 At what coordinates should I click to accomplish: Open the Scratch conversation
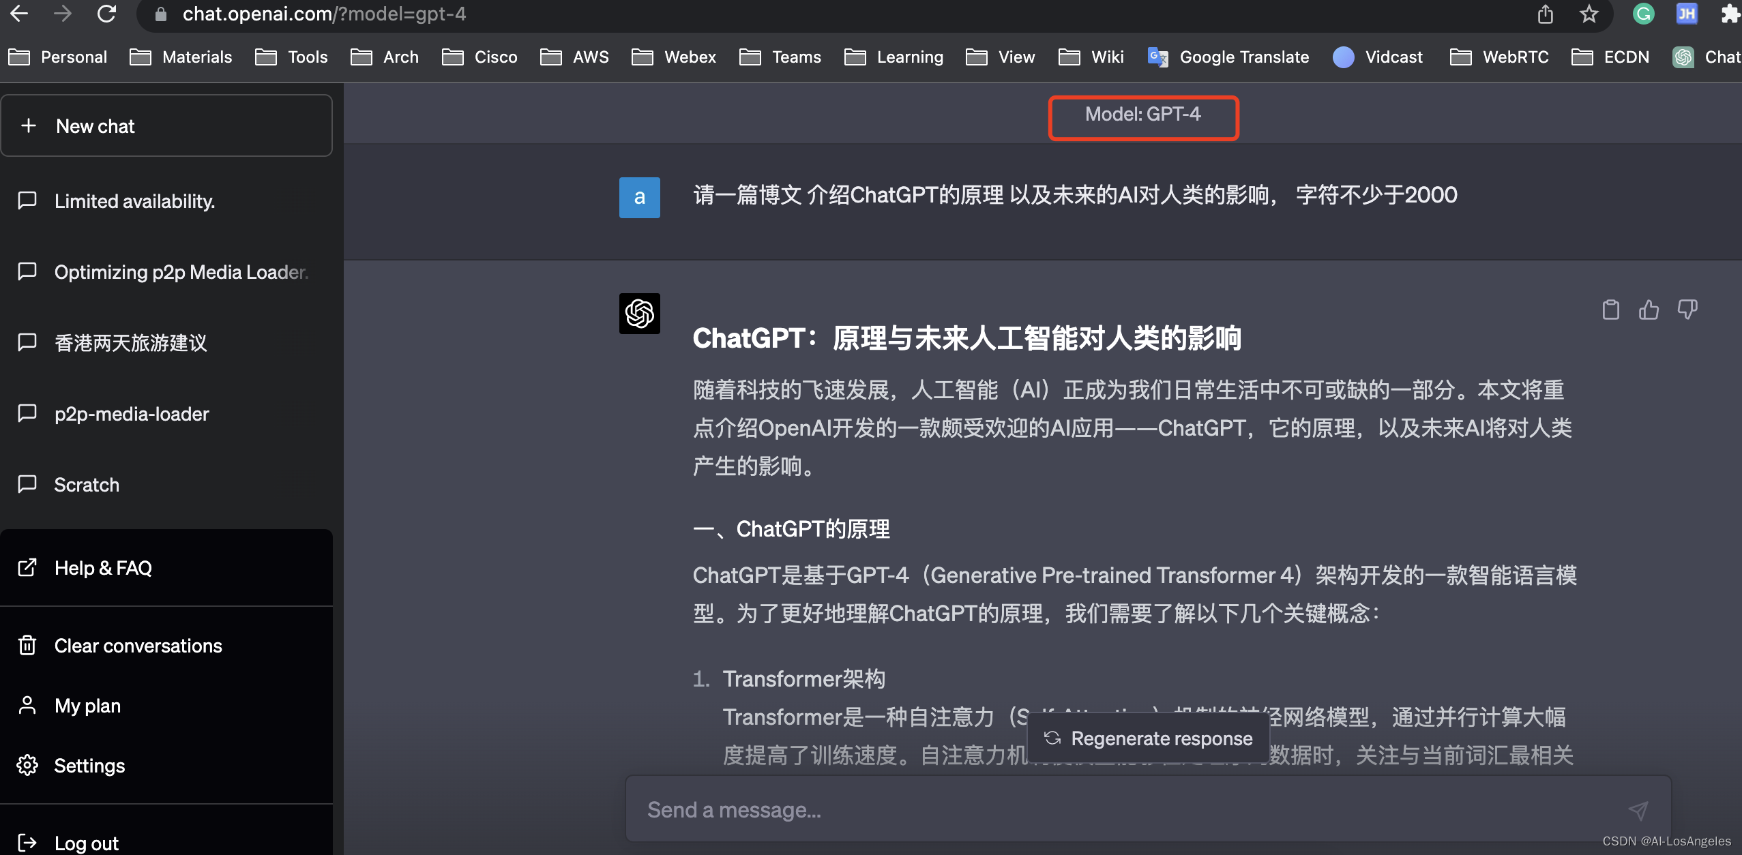pyautogui.click(x=166, y=485)
